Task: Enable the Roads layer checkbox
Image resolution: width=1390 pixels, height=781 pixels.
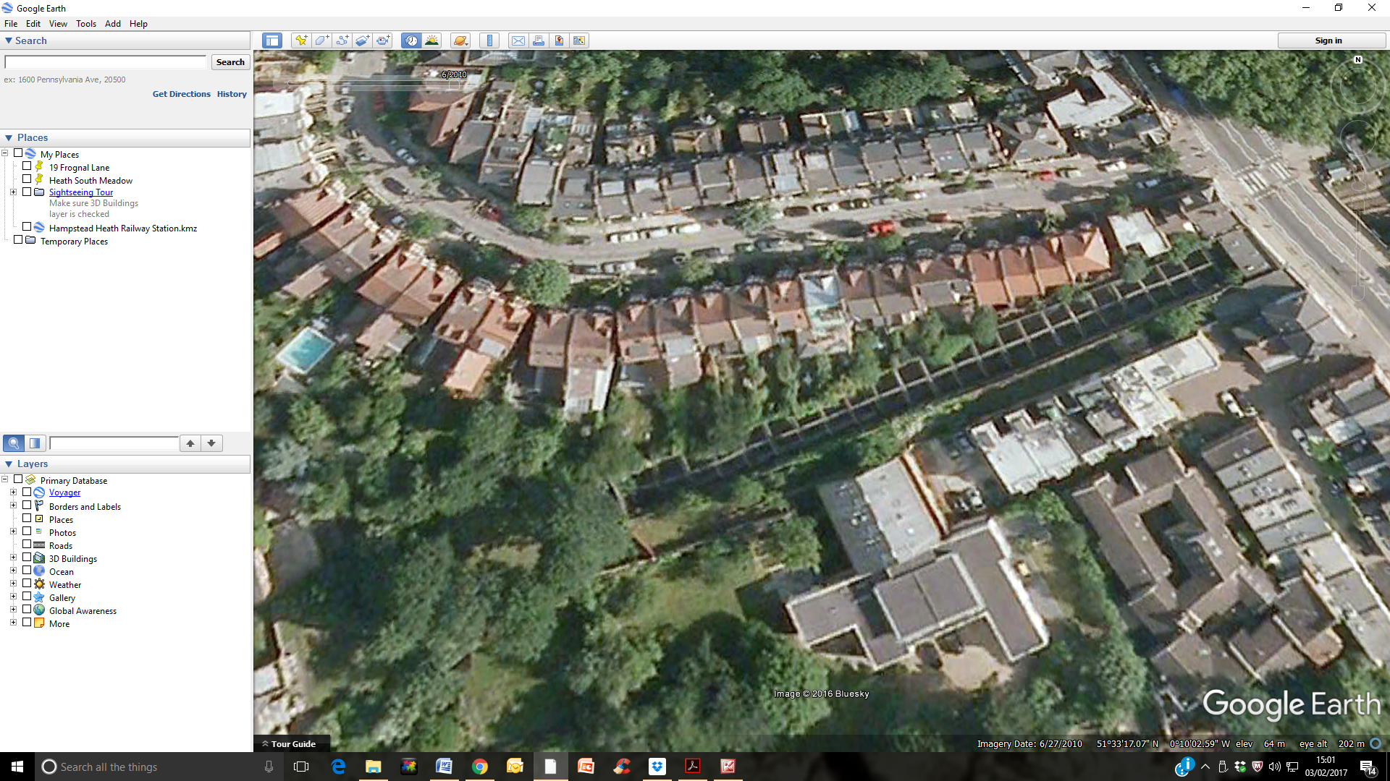Action: [27, 545]
